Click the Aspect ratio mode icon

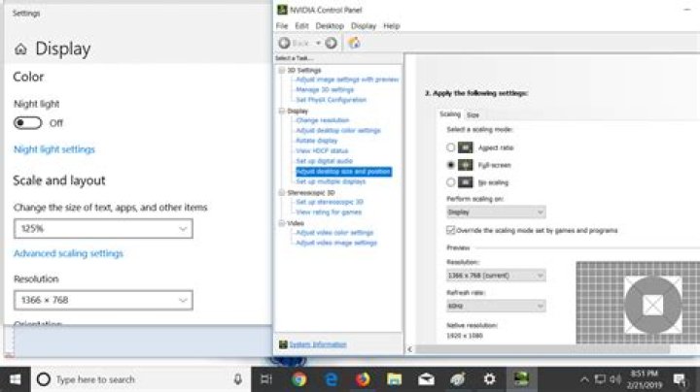[x=465, y=147]
